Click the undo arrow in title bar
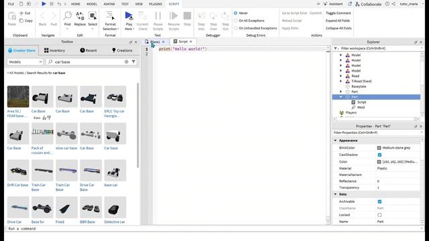Screen dimensions: 429x241 click(59, 4)
